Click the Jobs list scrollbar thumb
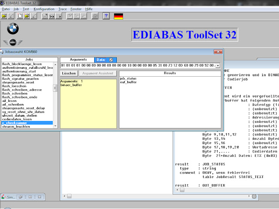 point(55,88)
